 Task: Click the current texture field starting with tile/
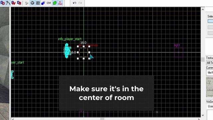pos(210,73)
